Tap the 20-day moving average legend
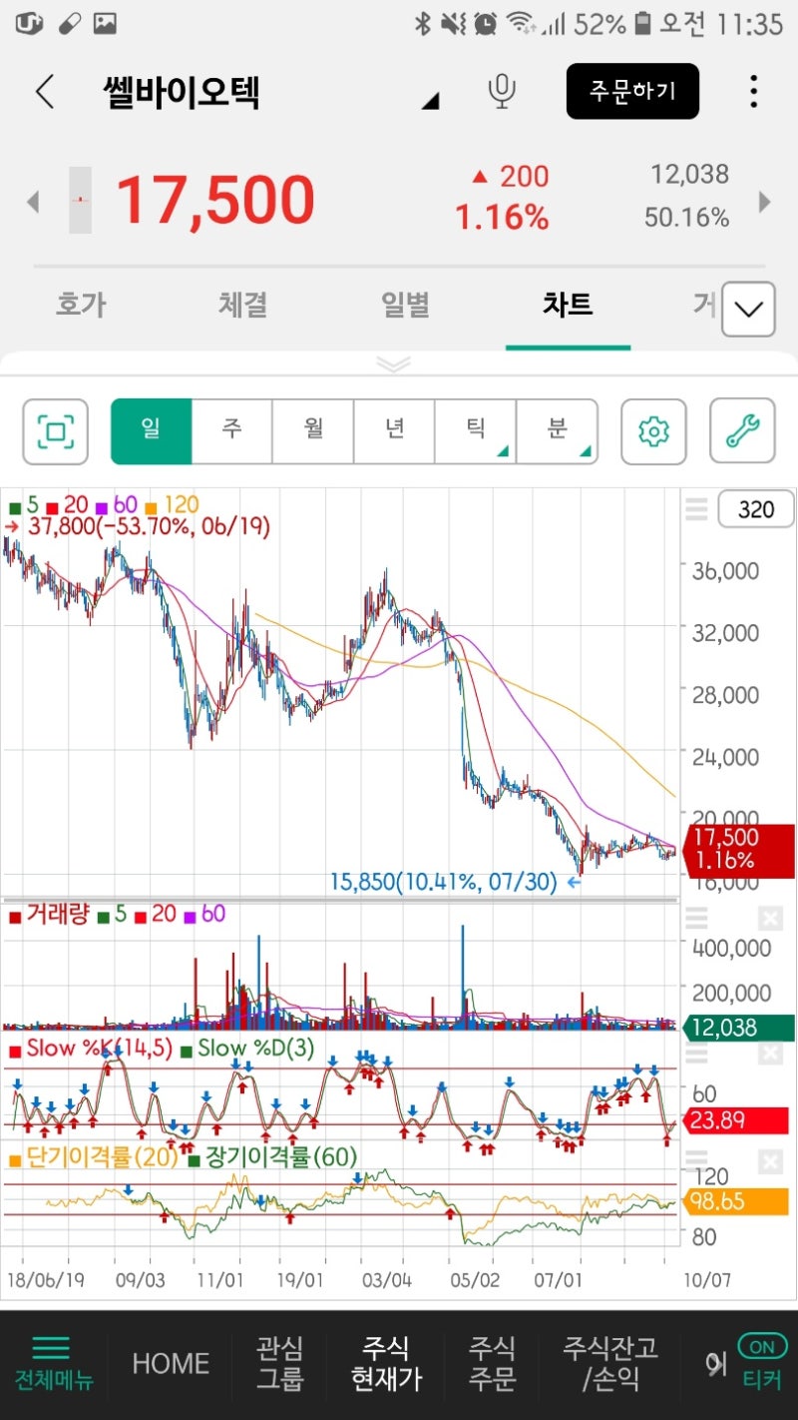 pos(68,505)
